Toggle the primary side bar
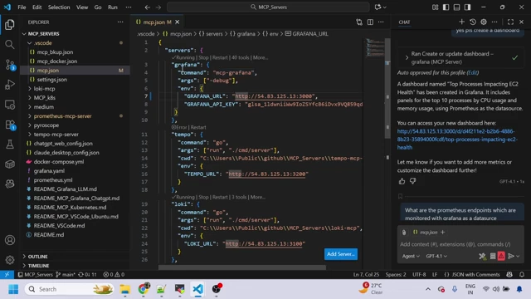 [446, 7]
